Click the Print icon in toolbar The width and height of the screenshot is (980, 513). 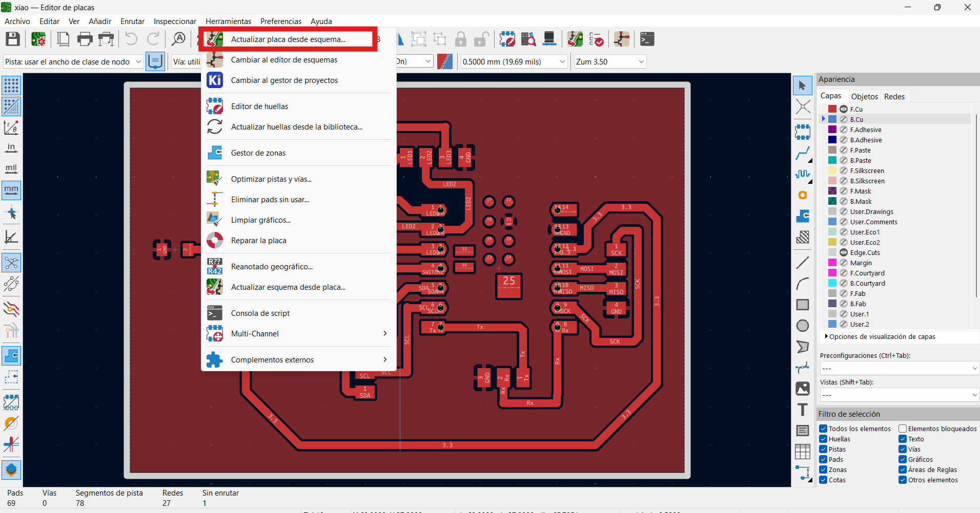coord(85,39)
